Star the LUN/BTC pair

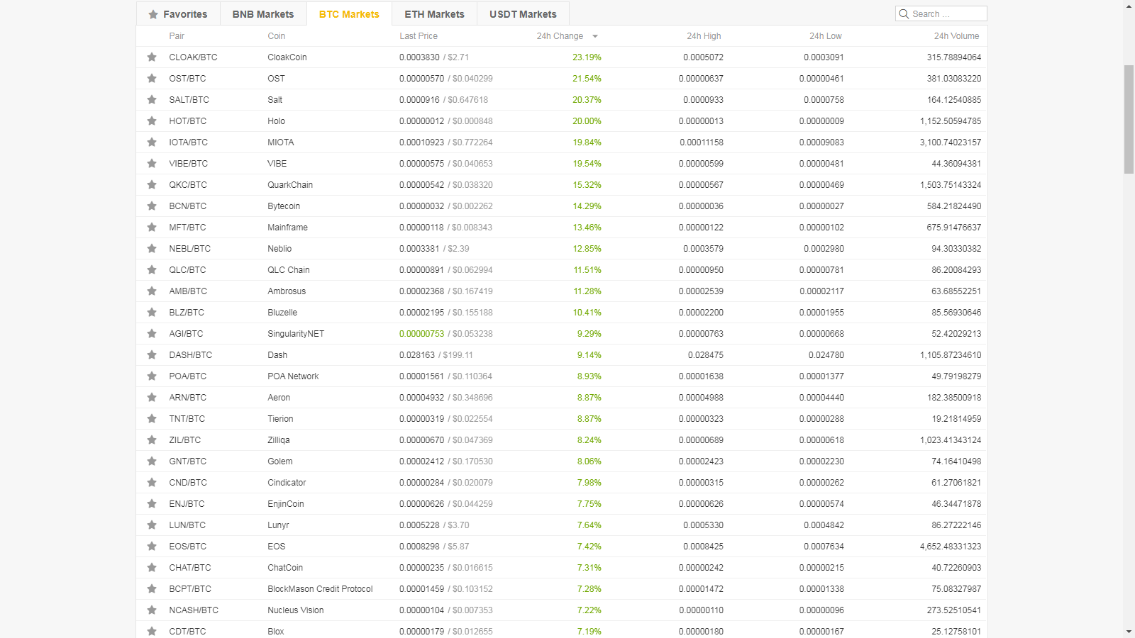coord(152,525)
